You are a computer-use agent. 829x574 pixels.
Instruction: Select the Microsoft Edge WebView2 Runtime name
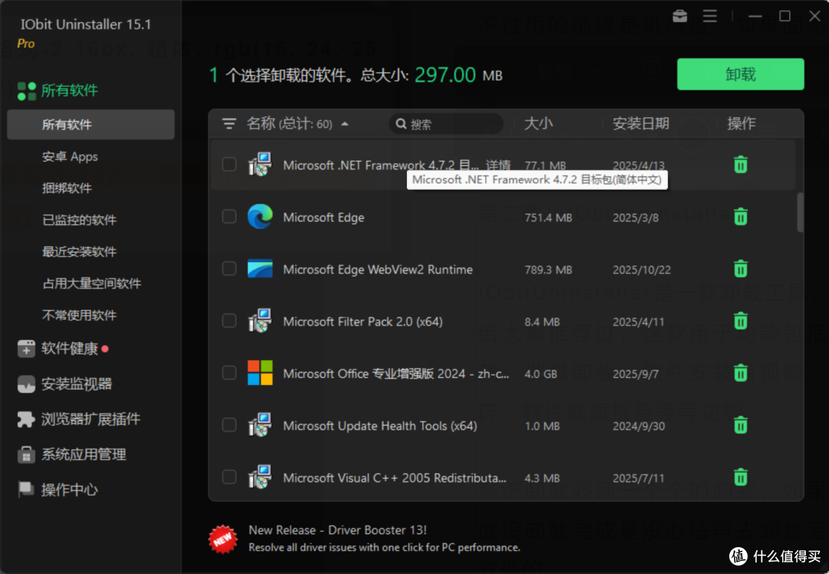pos(378,269)
